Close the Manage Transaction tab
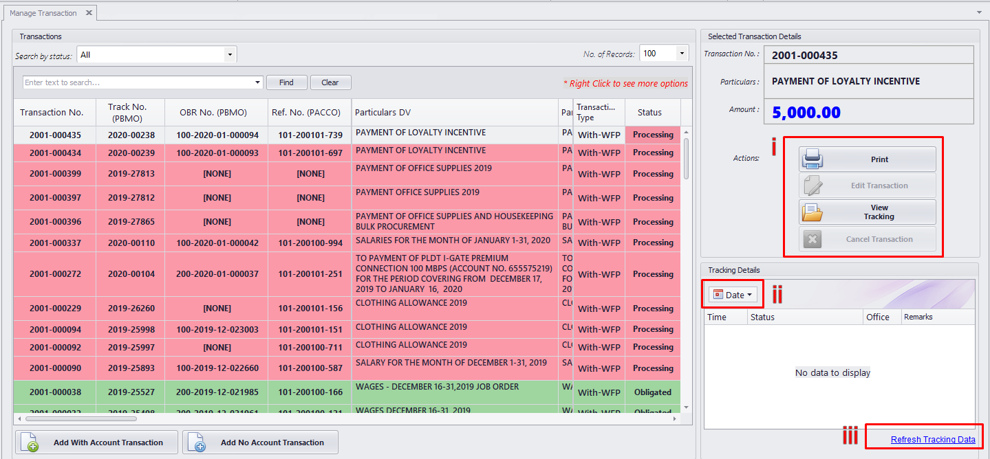 (89, 13)
